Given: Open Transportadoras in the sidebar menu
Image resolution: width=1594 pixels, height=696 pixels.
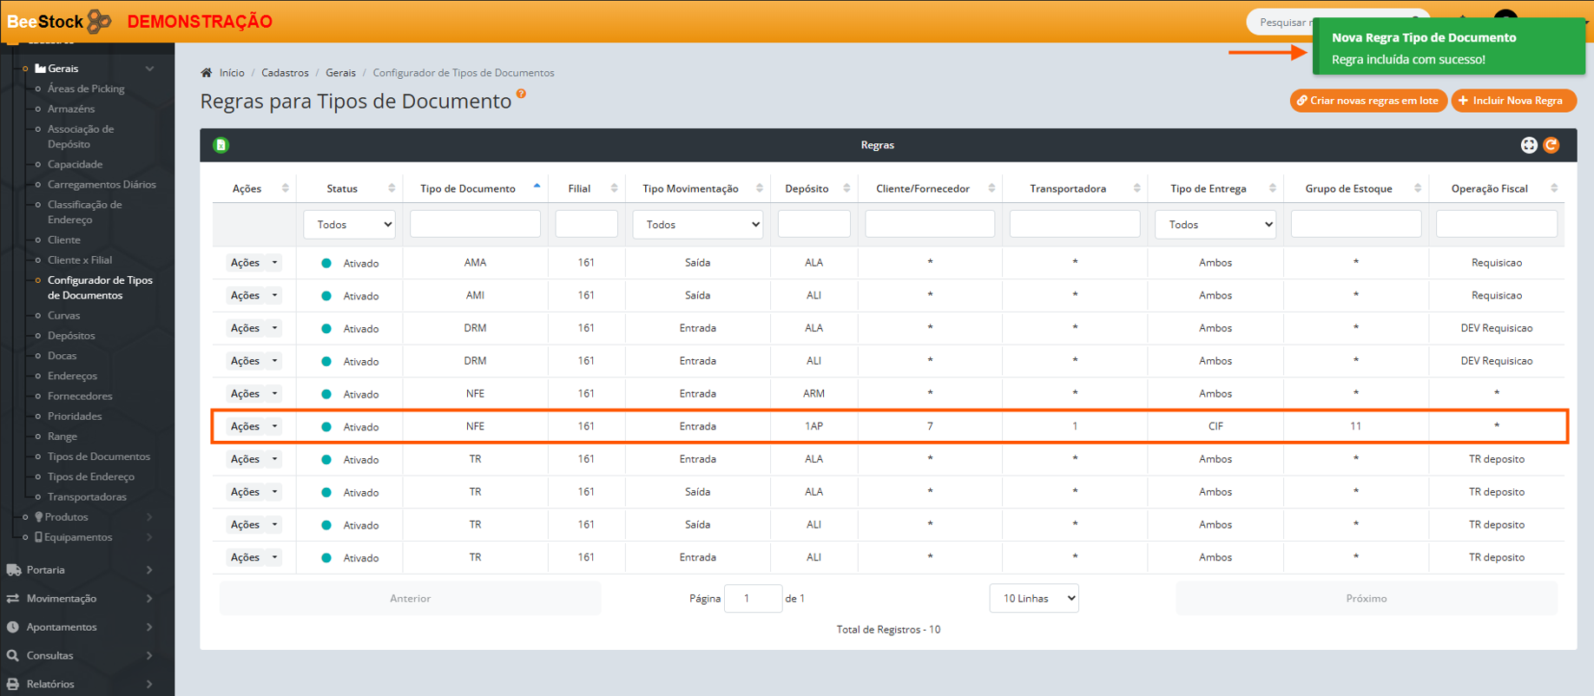Looking at the screenshot, I should (87, 497).
